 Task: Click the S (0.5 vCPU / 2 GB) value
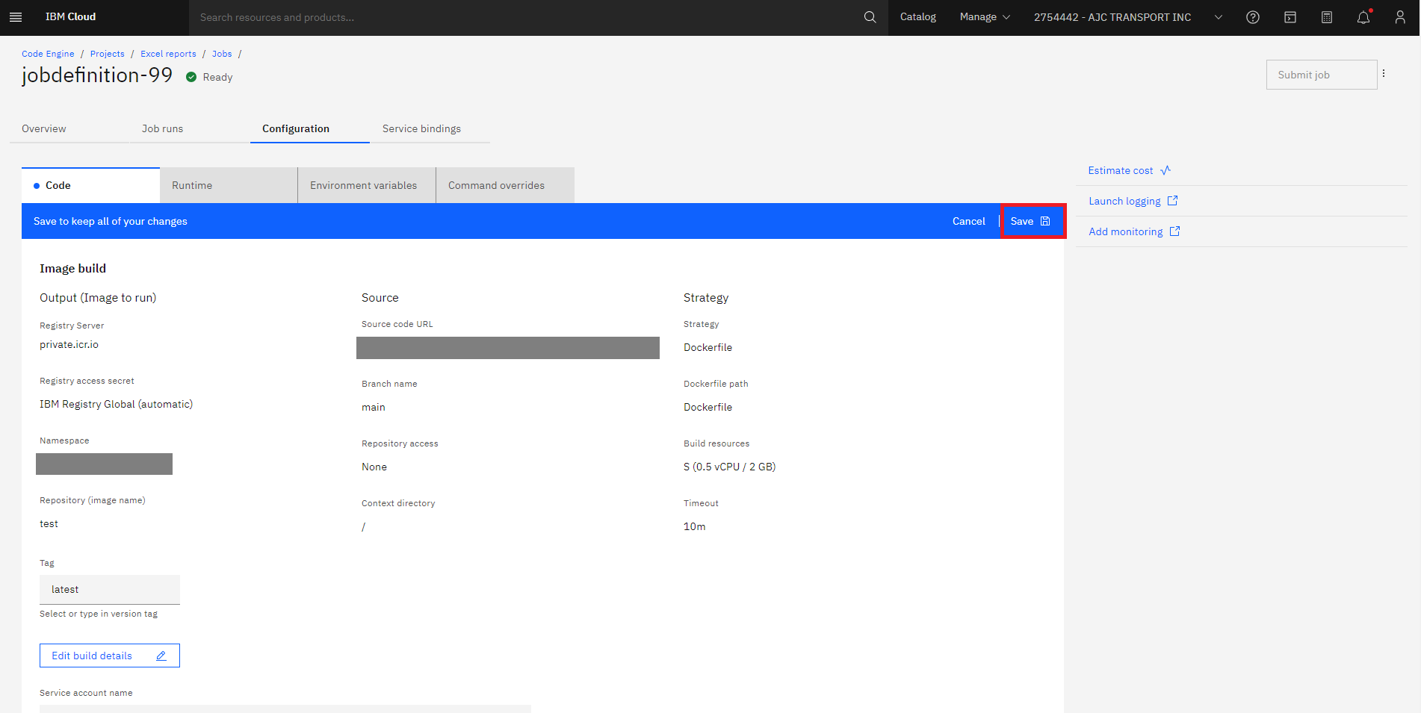729,467
